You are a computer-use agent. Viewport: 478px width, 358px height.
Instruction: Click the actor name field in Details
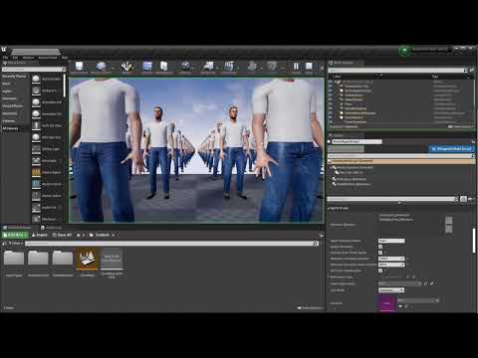tap(358, 141)
